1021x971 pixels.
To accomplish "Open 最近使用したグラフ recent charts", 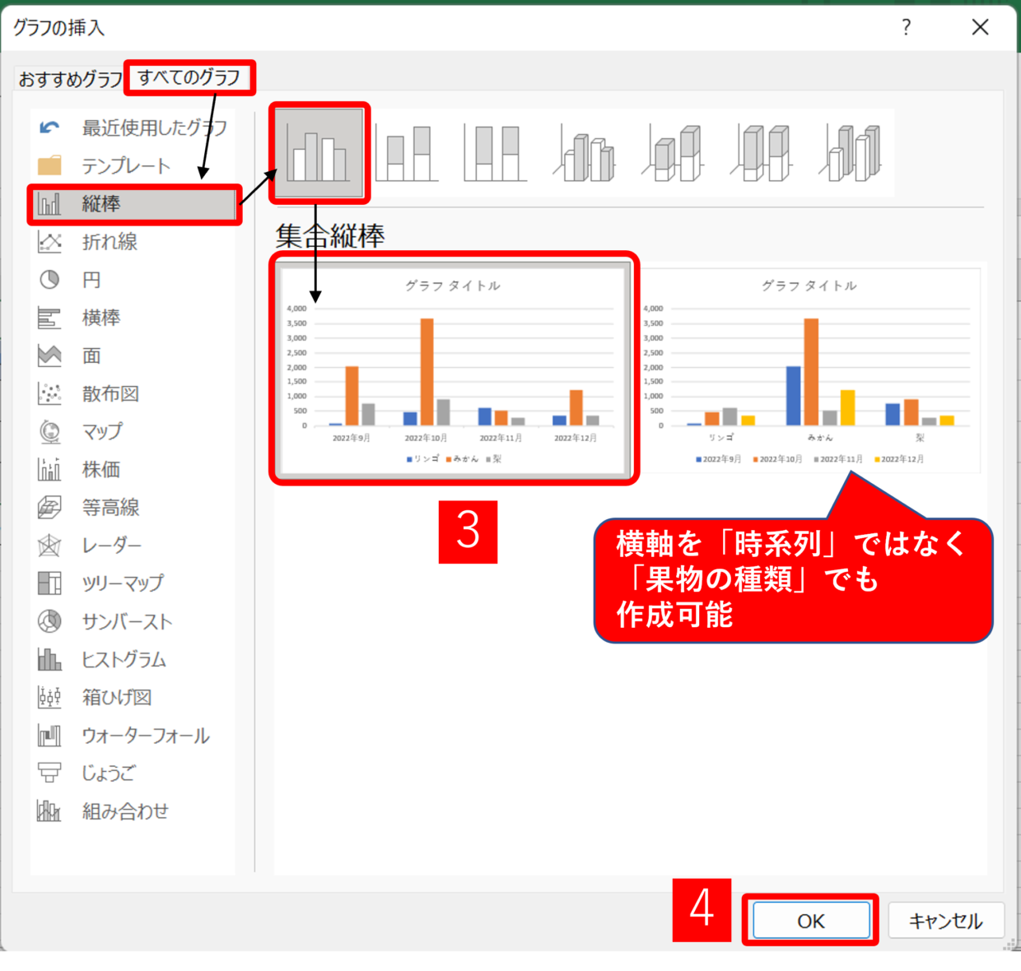I will click(x=153, y=128).
